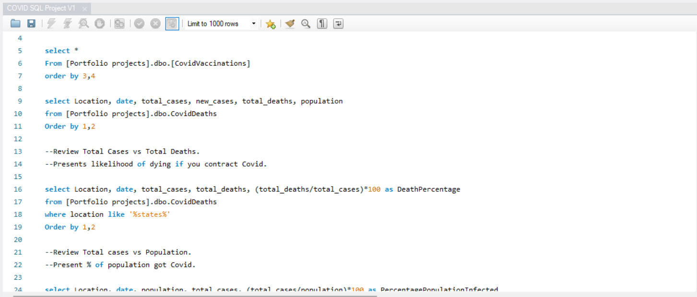The height and width of the screenshot is (297, 697).
Task: Toggle continue-on-error for script execution
Action: (119, 24)
